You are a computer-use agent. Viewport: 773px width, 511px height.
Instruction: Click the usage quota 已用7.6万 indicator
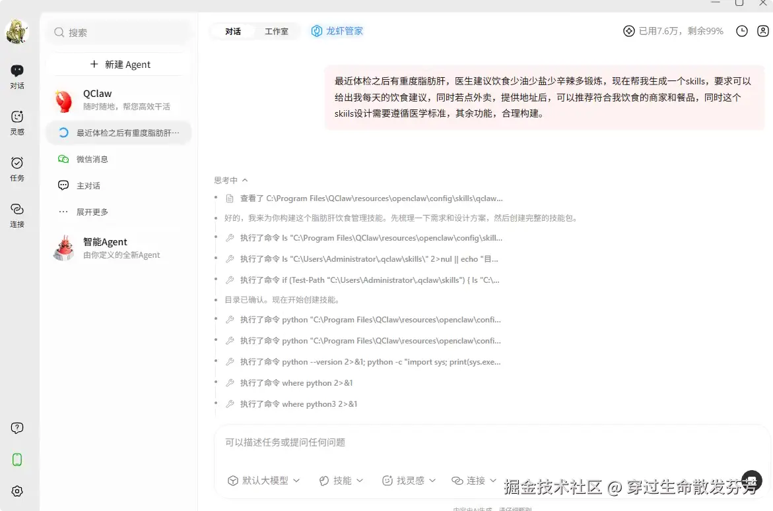pos(673,31)
